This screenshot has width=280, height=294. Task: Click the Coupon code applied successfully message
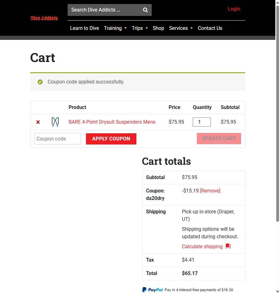[x=86, y=82]
